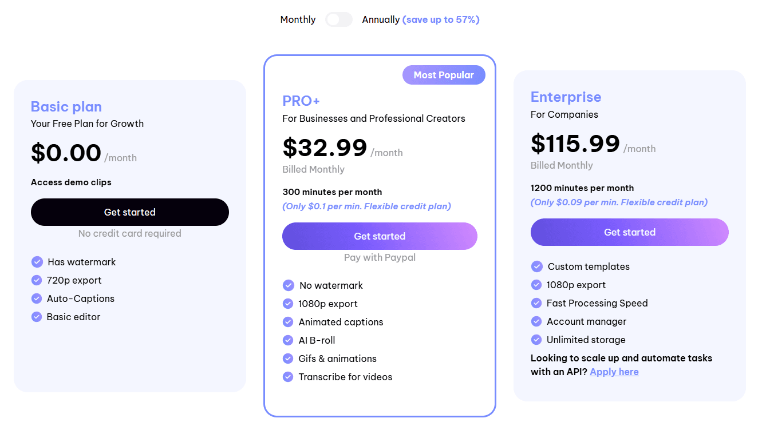Select the Monthly billing label
Viewport: 762px width, 434px height.
(x=298, y=19)
